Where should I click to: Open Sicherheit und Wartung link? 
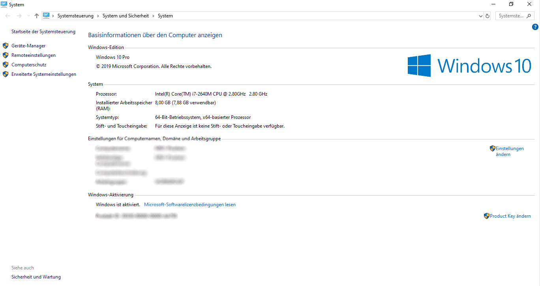pos(36,277)
